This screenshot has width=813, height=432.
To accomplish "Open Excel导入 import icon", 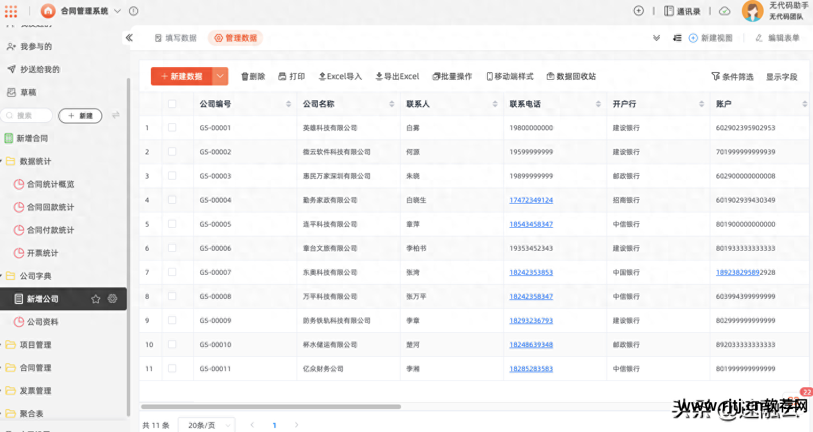I will (x=322, y=76).
